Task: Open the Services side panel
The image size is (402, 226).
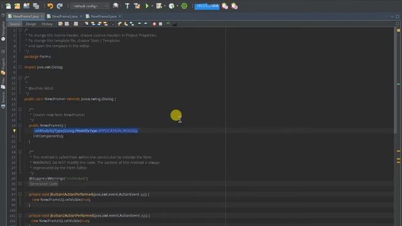Action: 3,100
